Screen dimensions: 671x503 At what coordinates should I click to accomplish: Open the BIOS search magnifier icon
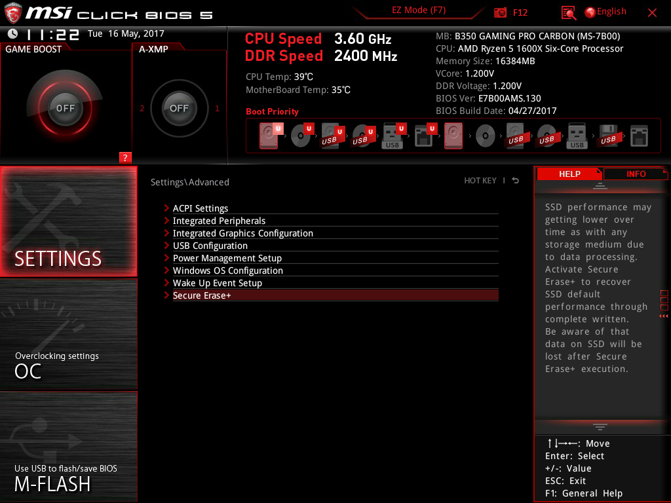[x=568, y=13]
